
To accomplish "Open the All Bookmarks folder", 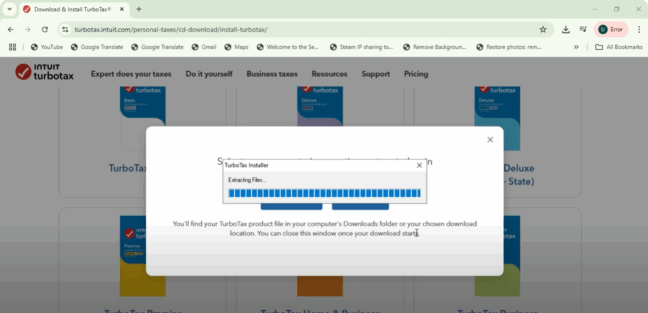I will [619, 47].
